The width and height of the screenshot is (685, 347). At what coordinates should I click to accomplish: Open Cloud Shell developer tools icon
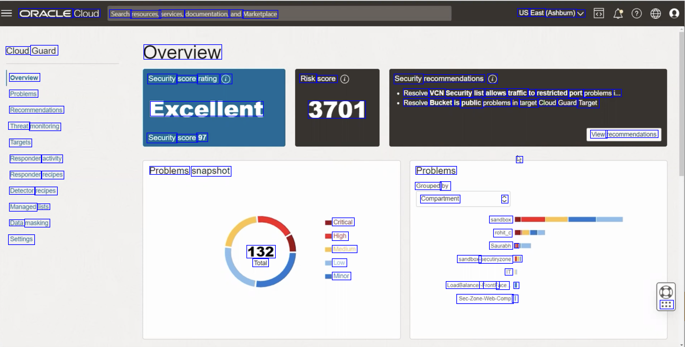(x=599, y=13)
